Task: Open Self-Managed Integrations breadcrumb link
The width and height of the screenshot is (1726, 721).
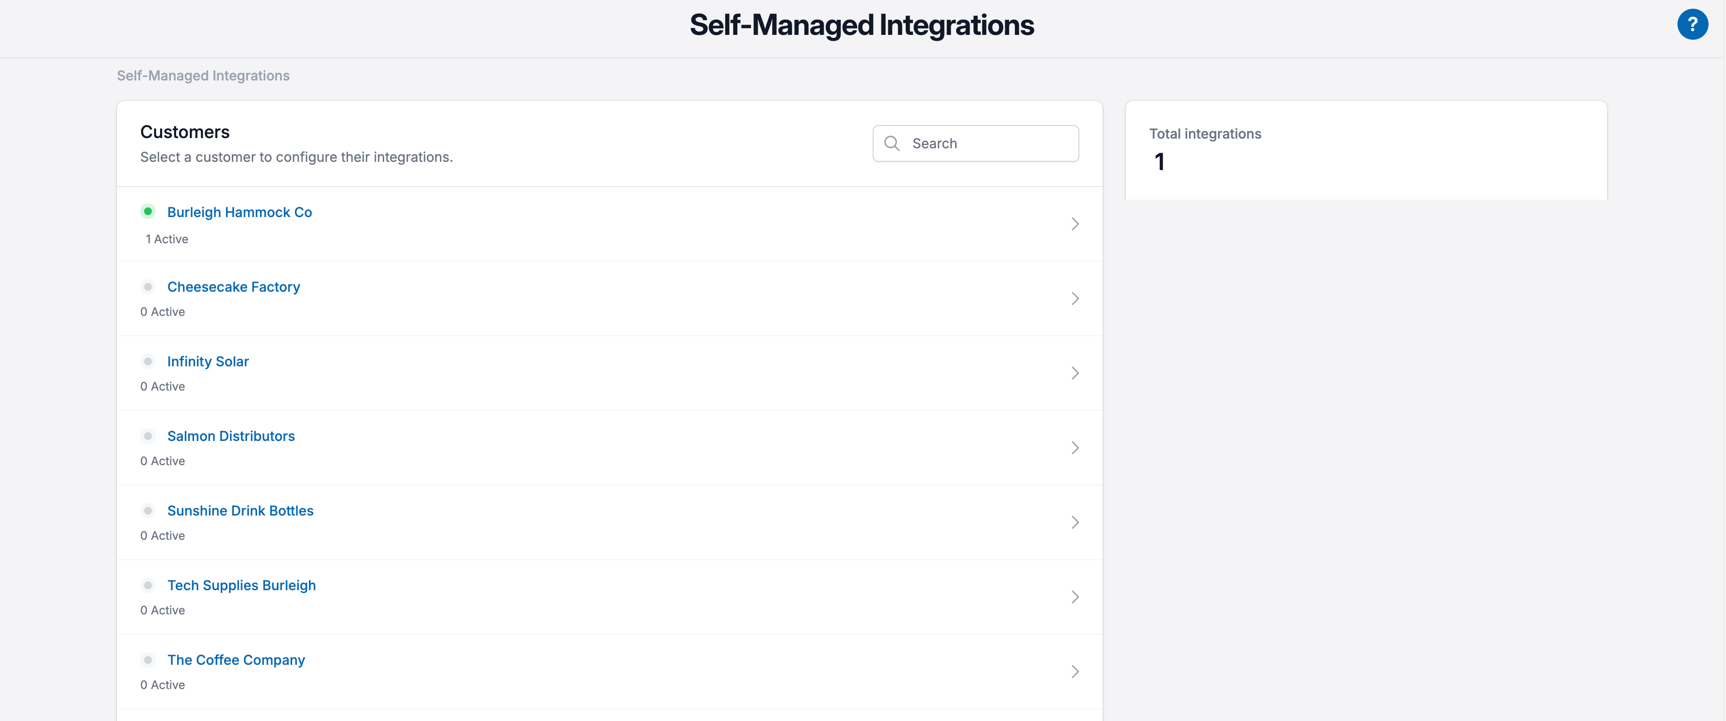Action: pyautogui.click(x=202, y=75)
